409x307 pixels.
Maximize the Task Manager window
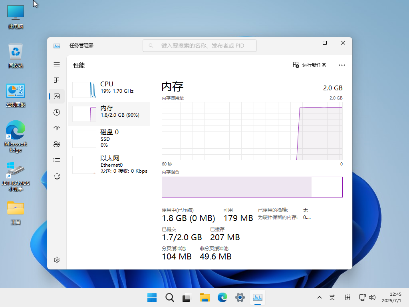325,43
